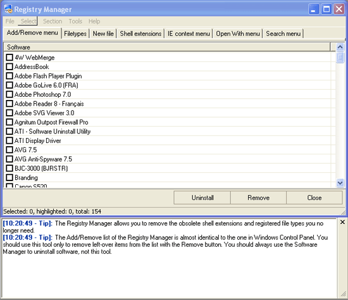
Task: Tick the ATI Display Driver checkbox
Action: point(9,141)
